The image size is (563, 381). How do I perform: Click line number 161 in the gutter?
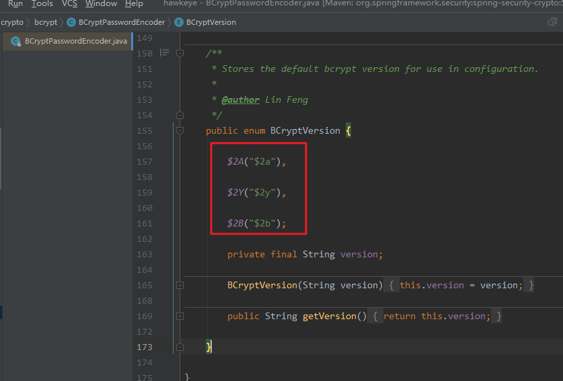point(145,224)
